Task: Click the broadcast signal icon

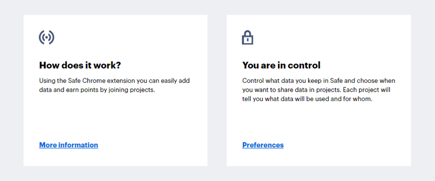Action: coord(46,38)
